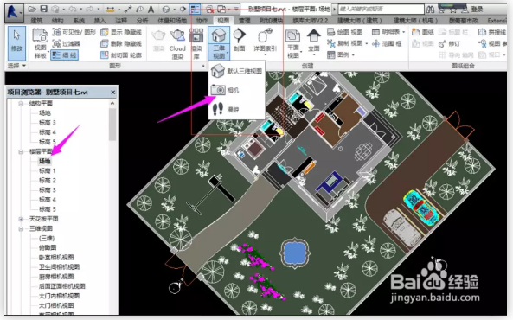The image size is (513, 320).
Task: Select 标高 1 under 楼层平面 in project browser
Action: (48, 170)
